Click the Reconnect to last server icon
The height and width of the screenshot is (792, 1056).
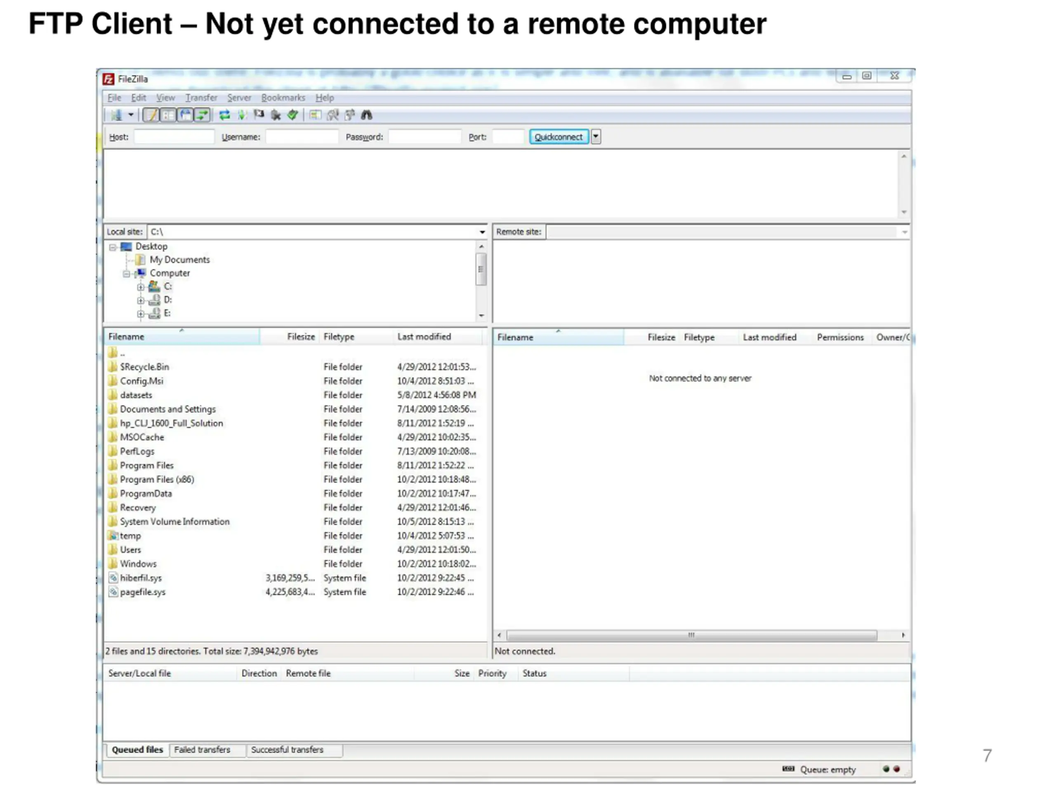tap(292, 115)
